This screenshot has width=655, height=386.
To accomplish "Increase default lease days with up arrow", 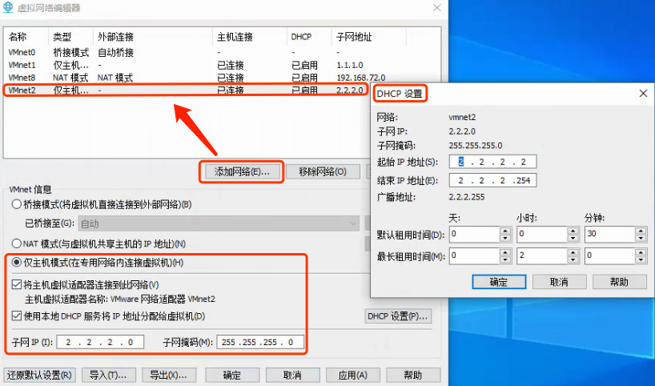I will tap(505, 231).
